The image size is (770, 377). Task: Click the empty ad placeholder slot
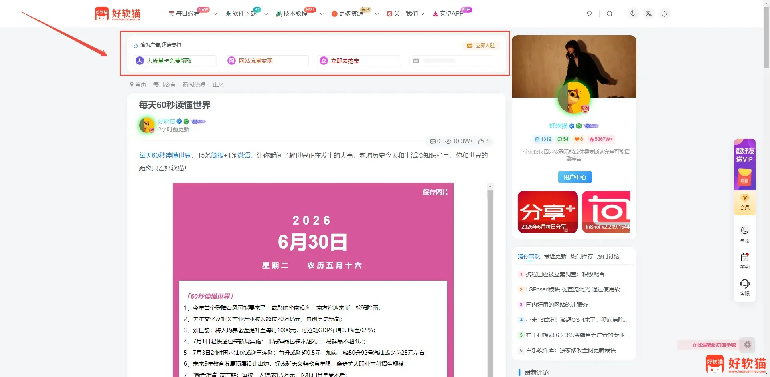click(x=452, y=61)
